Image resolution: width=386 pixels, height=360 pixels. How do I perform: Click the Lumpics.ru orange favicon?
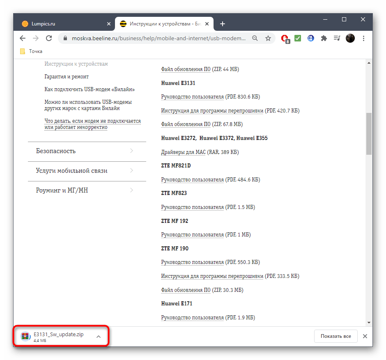click(x=25, y=24)
